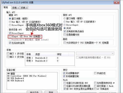The width and height of the screenshot is (123, 93).
Task: Click the 绑定 column header
Action: (63, 54)
